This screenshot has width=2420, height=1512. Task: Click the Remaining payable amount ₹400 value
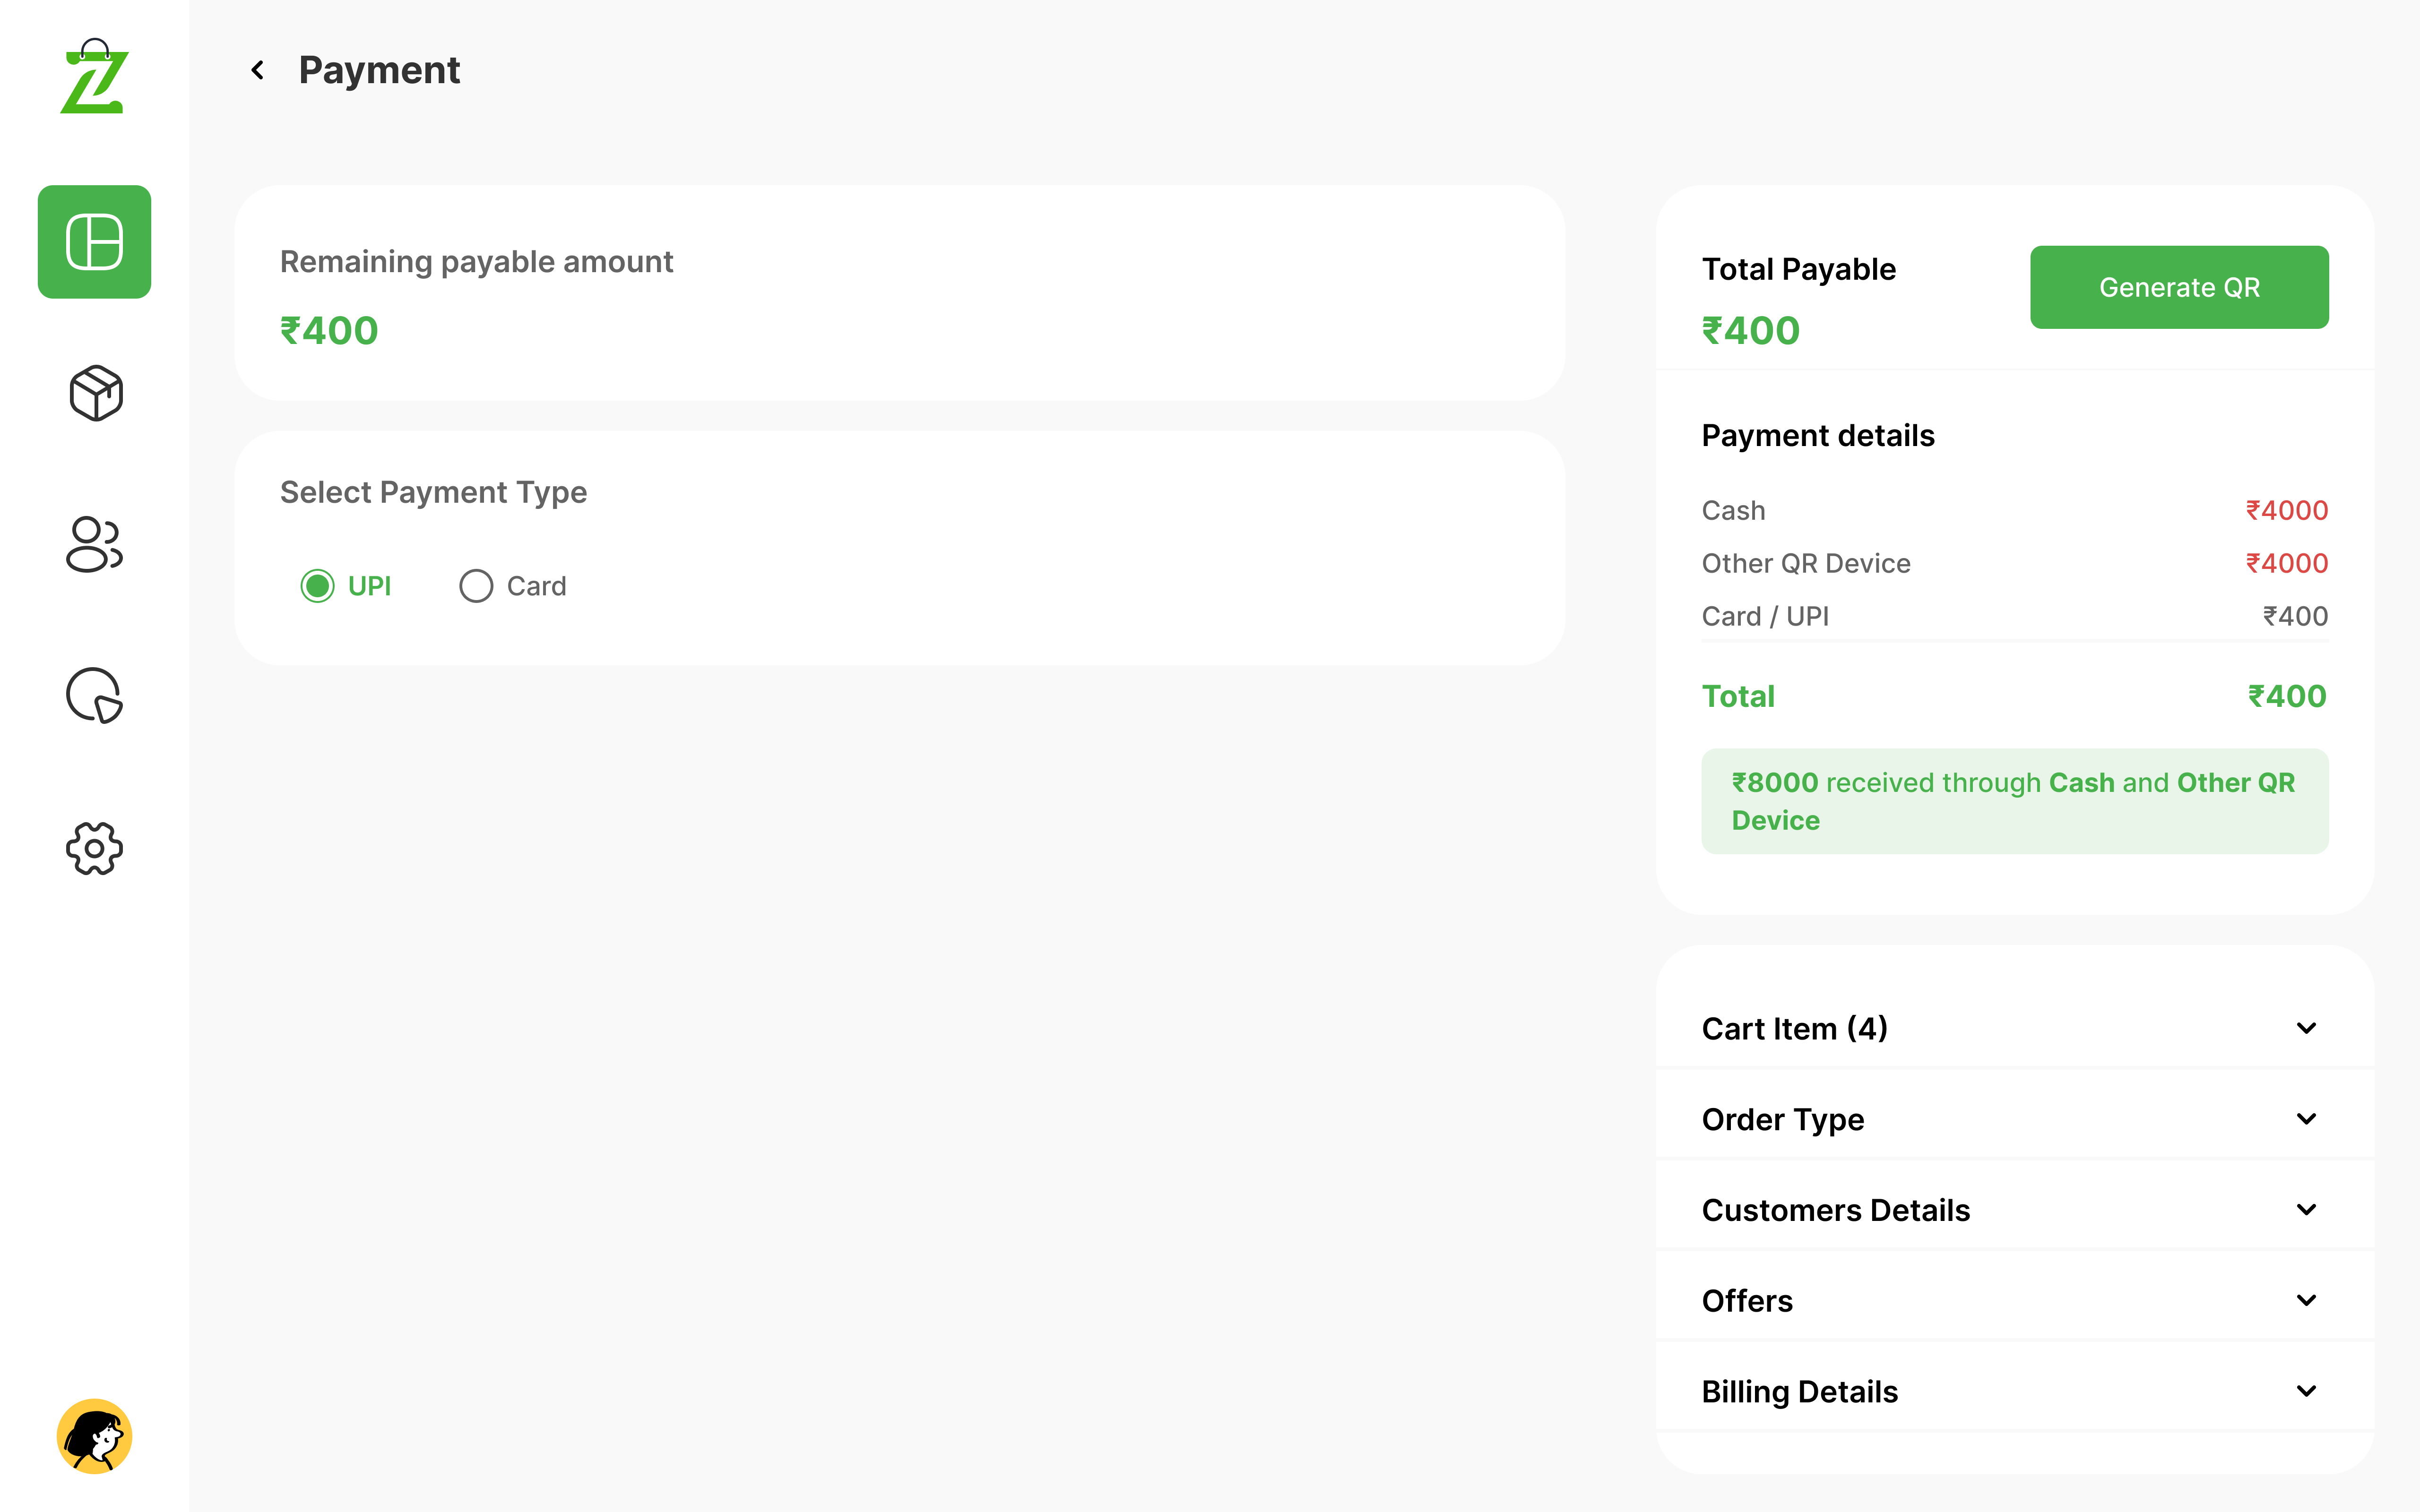tap(329, 331)
